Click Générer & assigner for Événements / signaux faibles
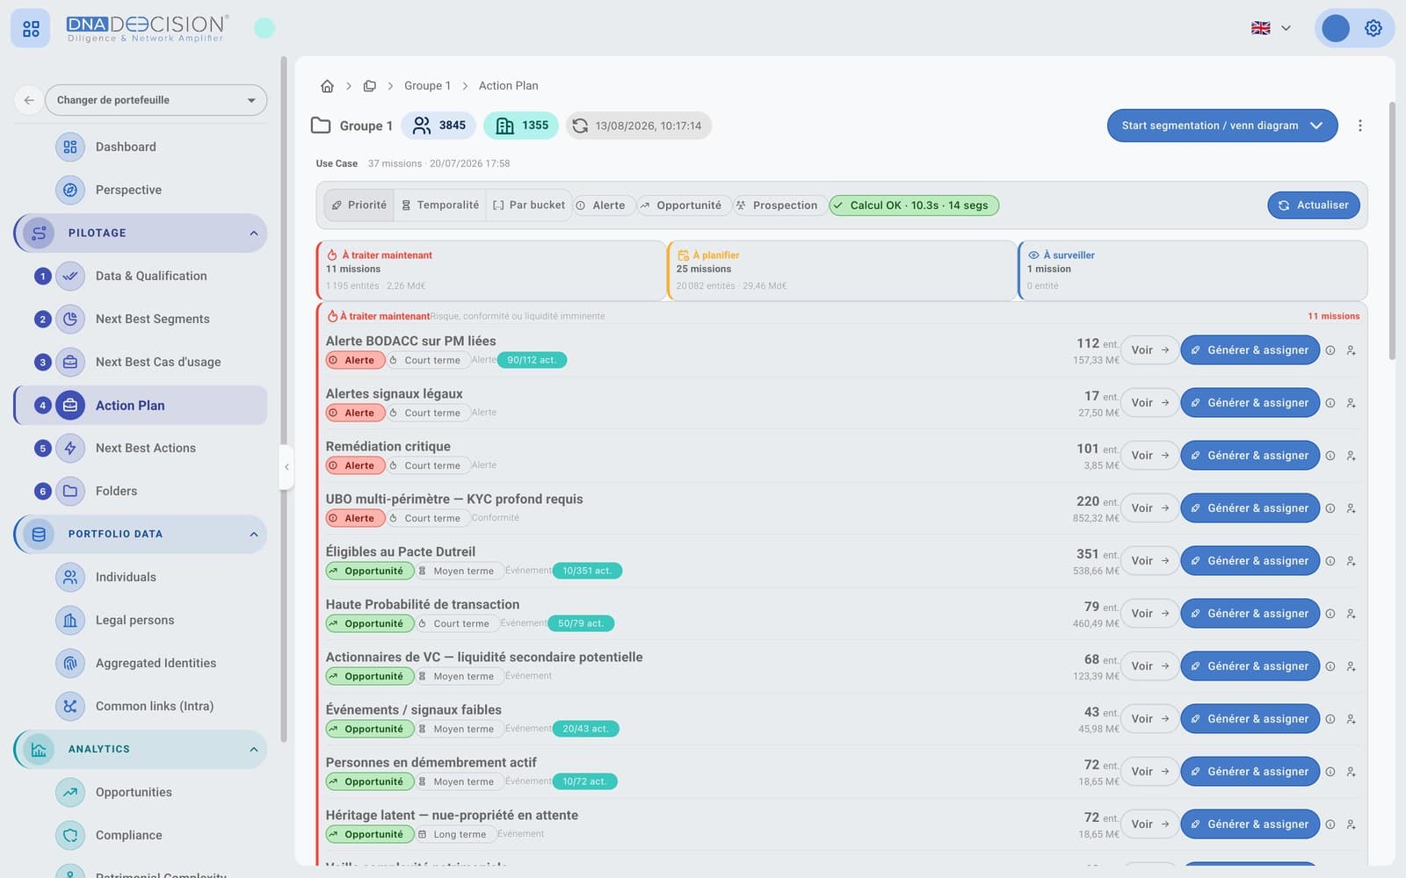The image size is (1406, 878). (x=1250, y=719)
